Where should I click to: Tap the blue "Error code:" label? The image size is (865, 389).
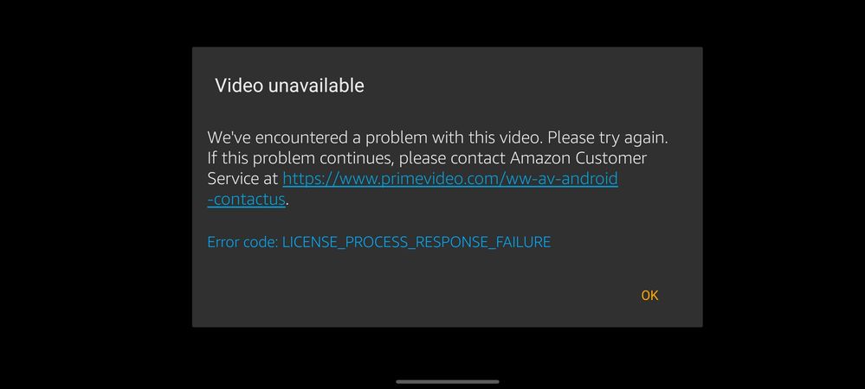pos(242,242)
